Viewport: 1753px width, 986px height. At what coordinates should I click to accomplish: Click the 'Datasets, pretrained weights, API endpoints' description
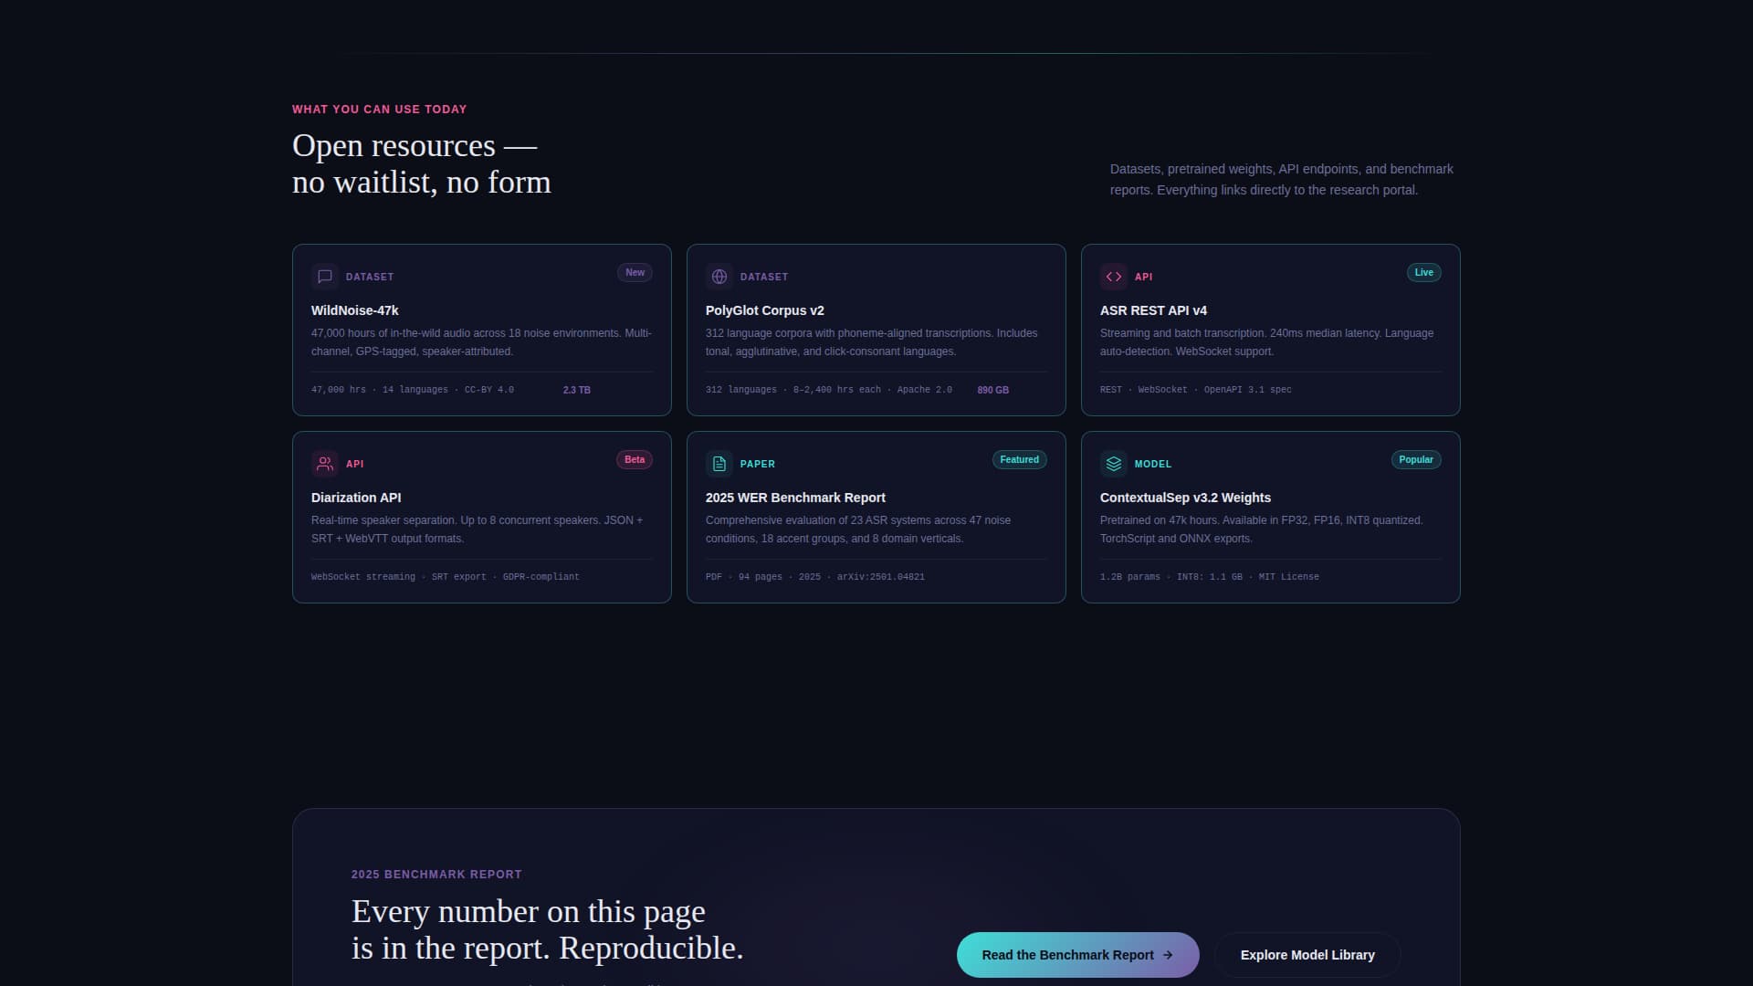pos(1281,180)
